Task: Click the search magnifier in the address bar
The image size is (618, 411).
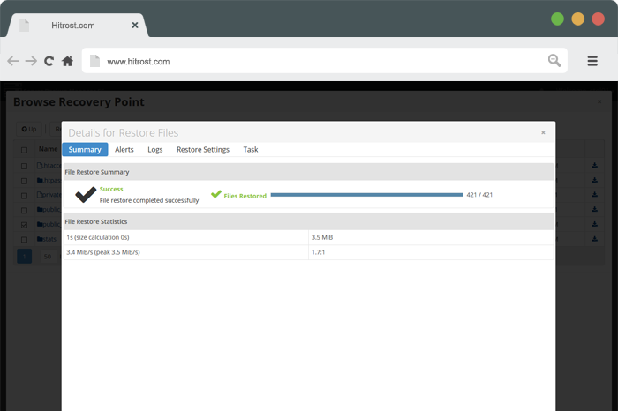Action: (x=554, y=61)
